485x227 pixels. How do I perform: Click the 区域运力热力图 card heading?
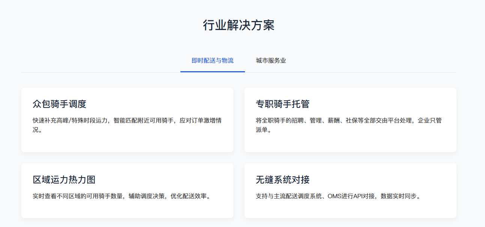coord(64,180)
